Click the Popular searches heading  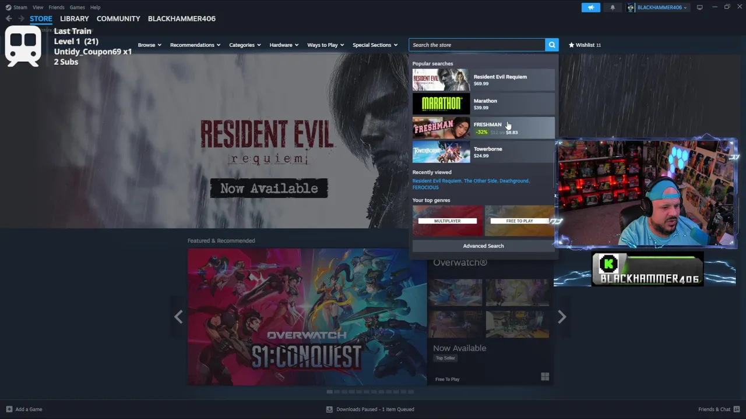pyautogui.click(x=432, y=64)
